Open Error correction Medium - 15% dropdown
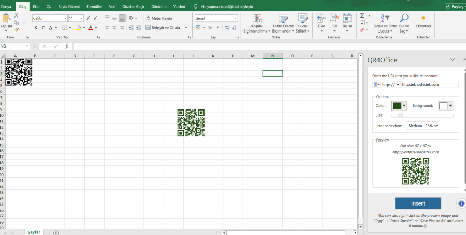This screenshot has height=235, width=466. coord(423,126)
